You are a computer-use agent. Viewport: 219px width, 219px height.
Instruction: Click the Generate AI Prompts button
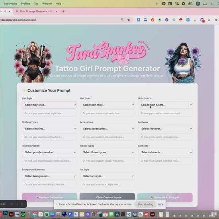pyautogui.click(x=165, y=197)
